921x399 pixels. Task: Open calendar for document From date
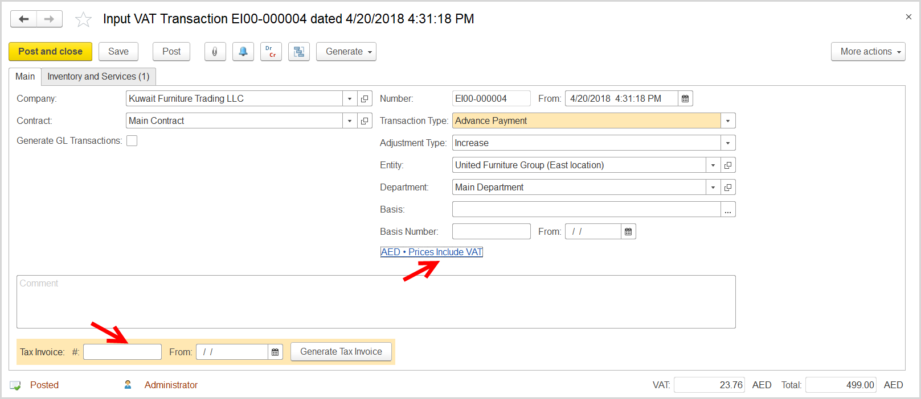tap(685, 98)
